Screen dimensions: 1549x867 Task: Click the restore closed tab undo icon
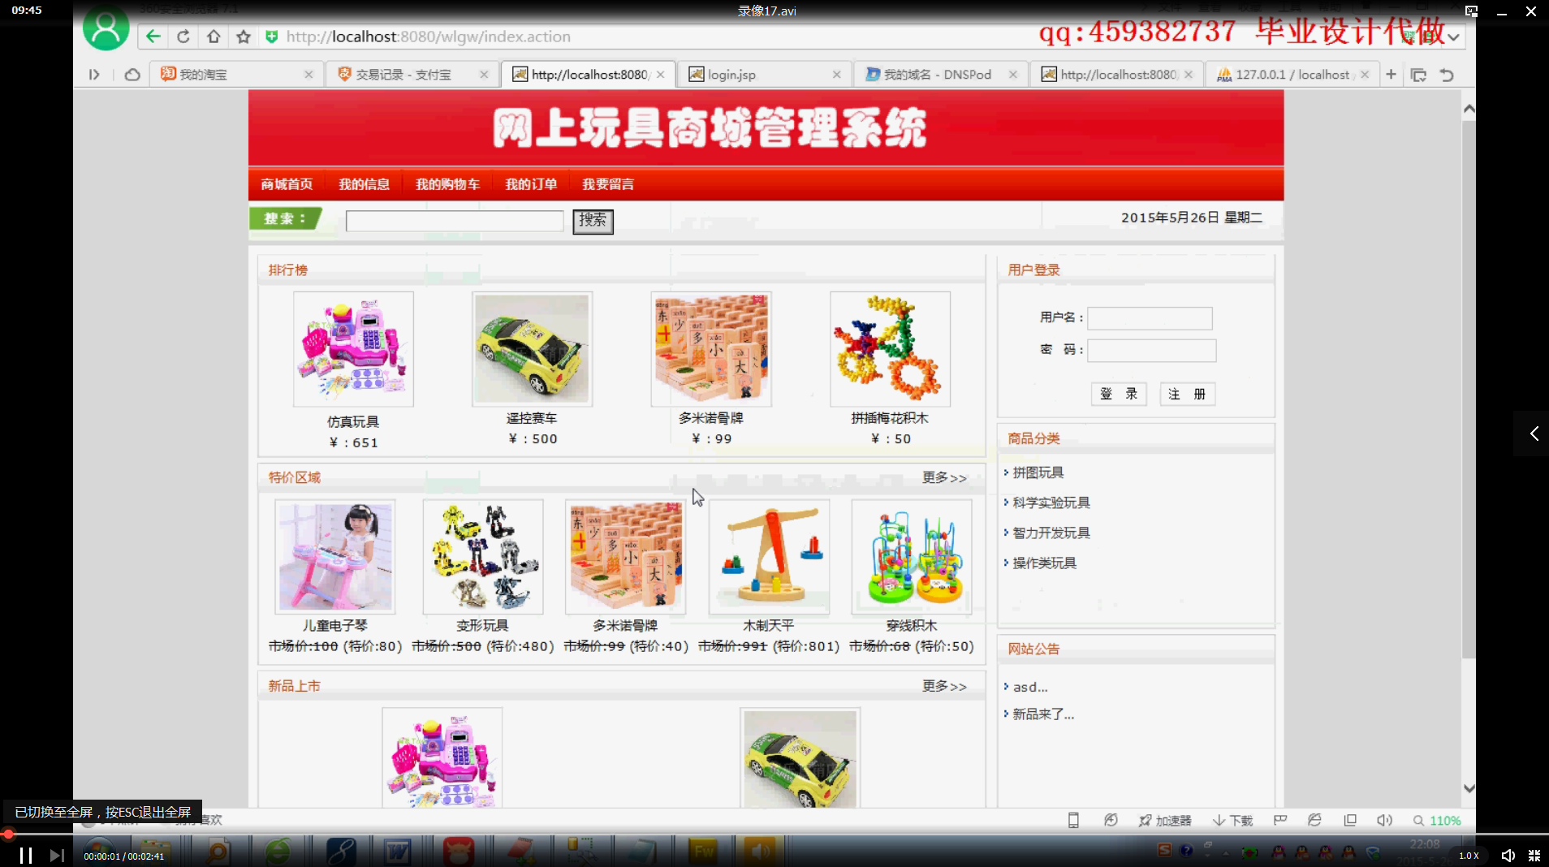pyautogui.click(x=1447, y=75)
